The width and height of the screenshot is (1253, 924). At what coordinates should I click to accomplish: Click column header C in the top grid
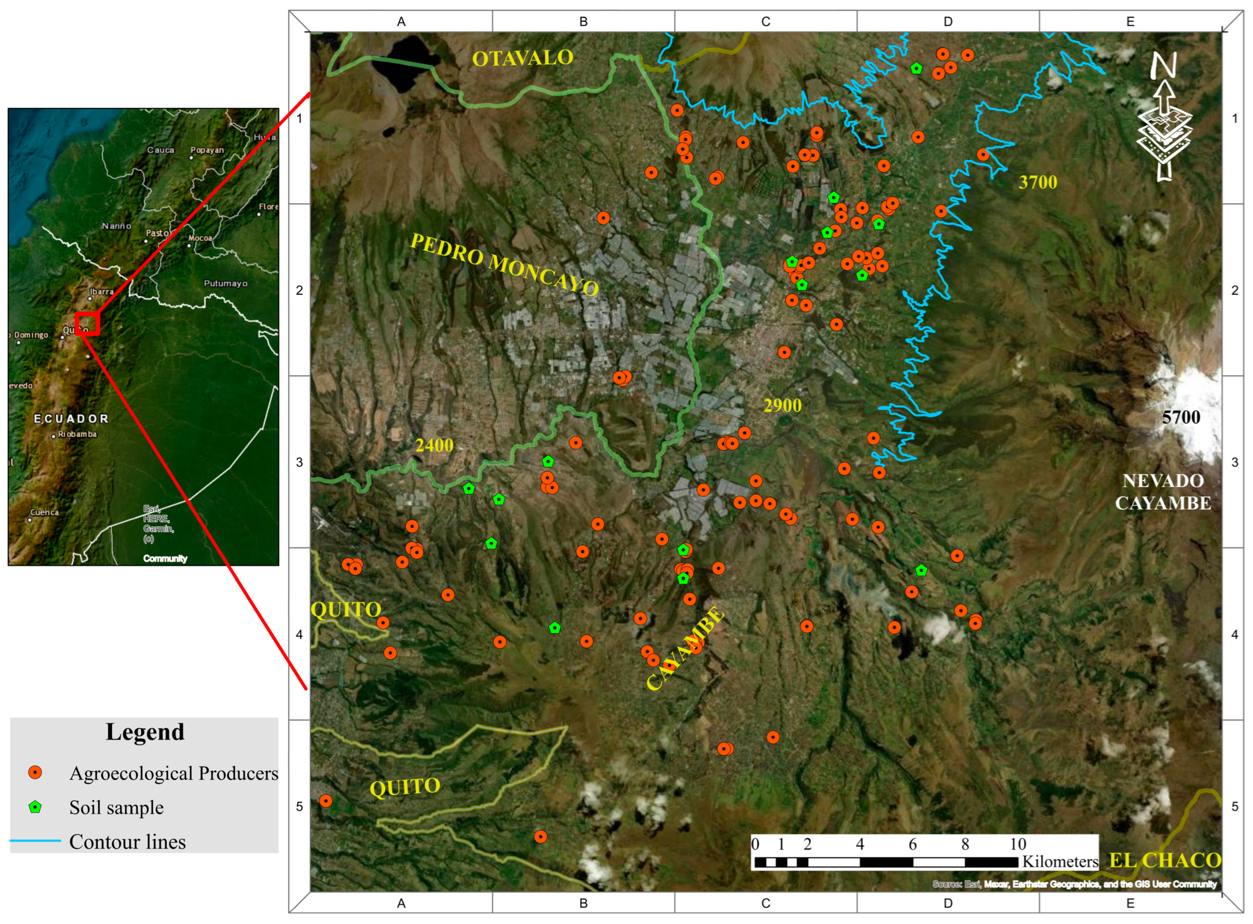765,21
